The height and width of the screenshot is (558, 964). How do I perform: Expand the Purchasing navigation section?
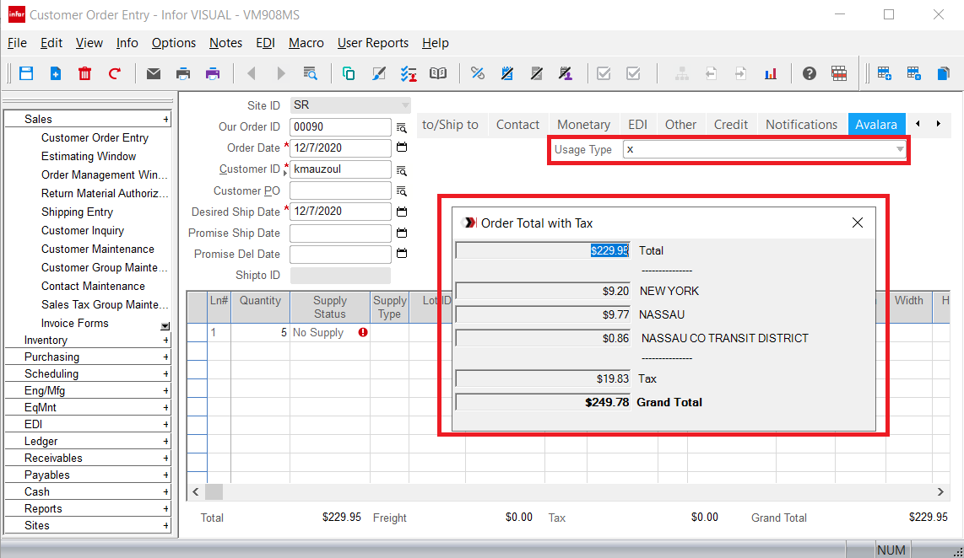[166, 357]
